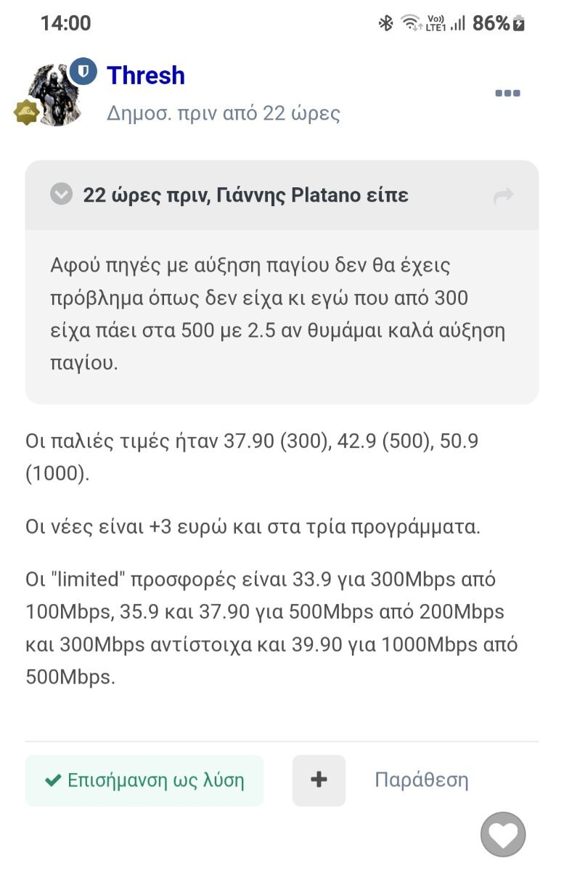Tap the LTE signal strength icon
The width and height of the screenshot is (564, 871).
point(457,23)
